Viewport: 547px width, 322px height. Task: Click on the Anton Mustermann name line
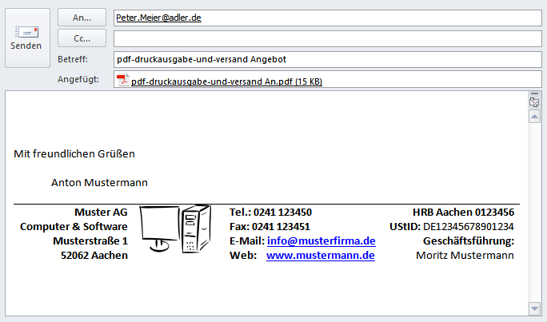click(99, 182)
